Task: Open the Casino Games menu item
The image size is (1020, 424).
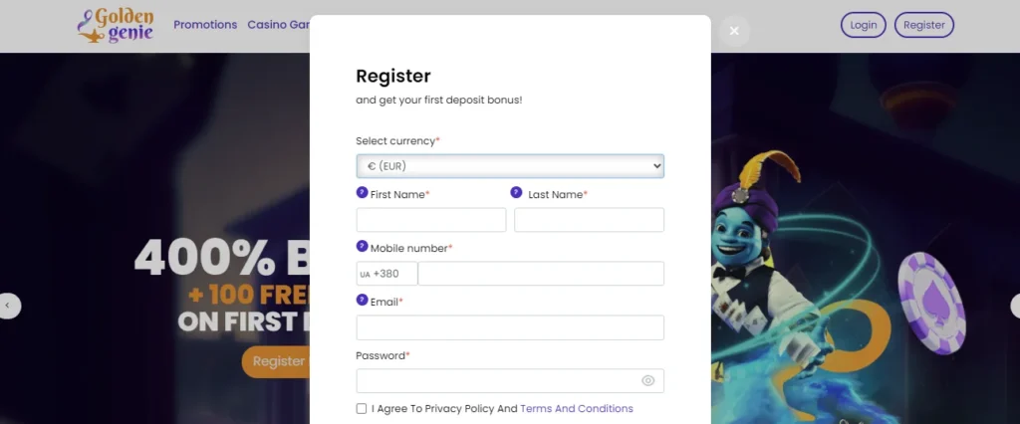Action: [x=278, y=25]
